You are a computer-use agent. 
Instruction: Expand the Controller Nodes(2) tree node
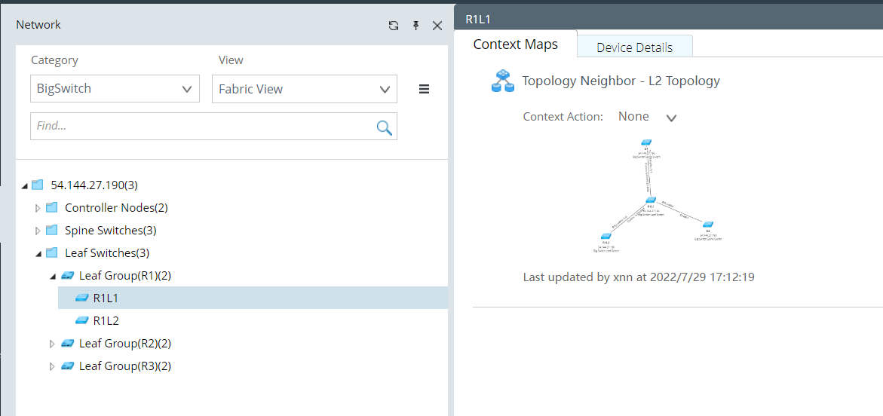38,208
